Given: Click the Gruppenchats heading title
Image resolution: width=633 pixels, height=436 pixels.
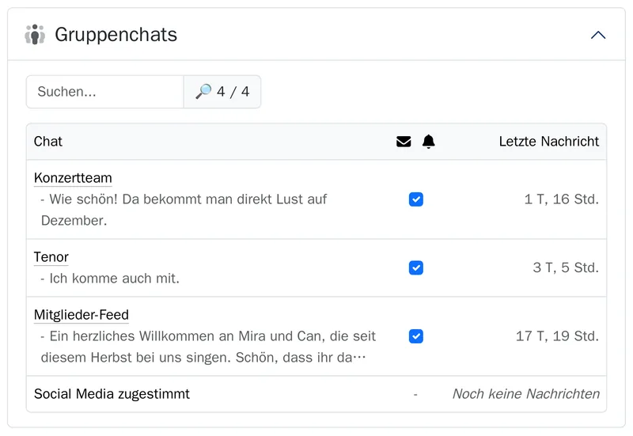Looking at the screenshot, I should click(x=116, y=35).
